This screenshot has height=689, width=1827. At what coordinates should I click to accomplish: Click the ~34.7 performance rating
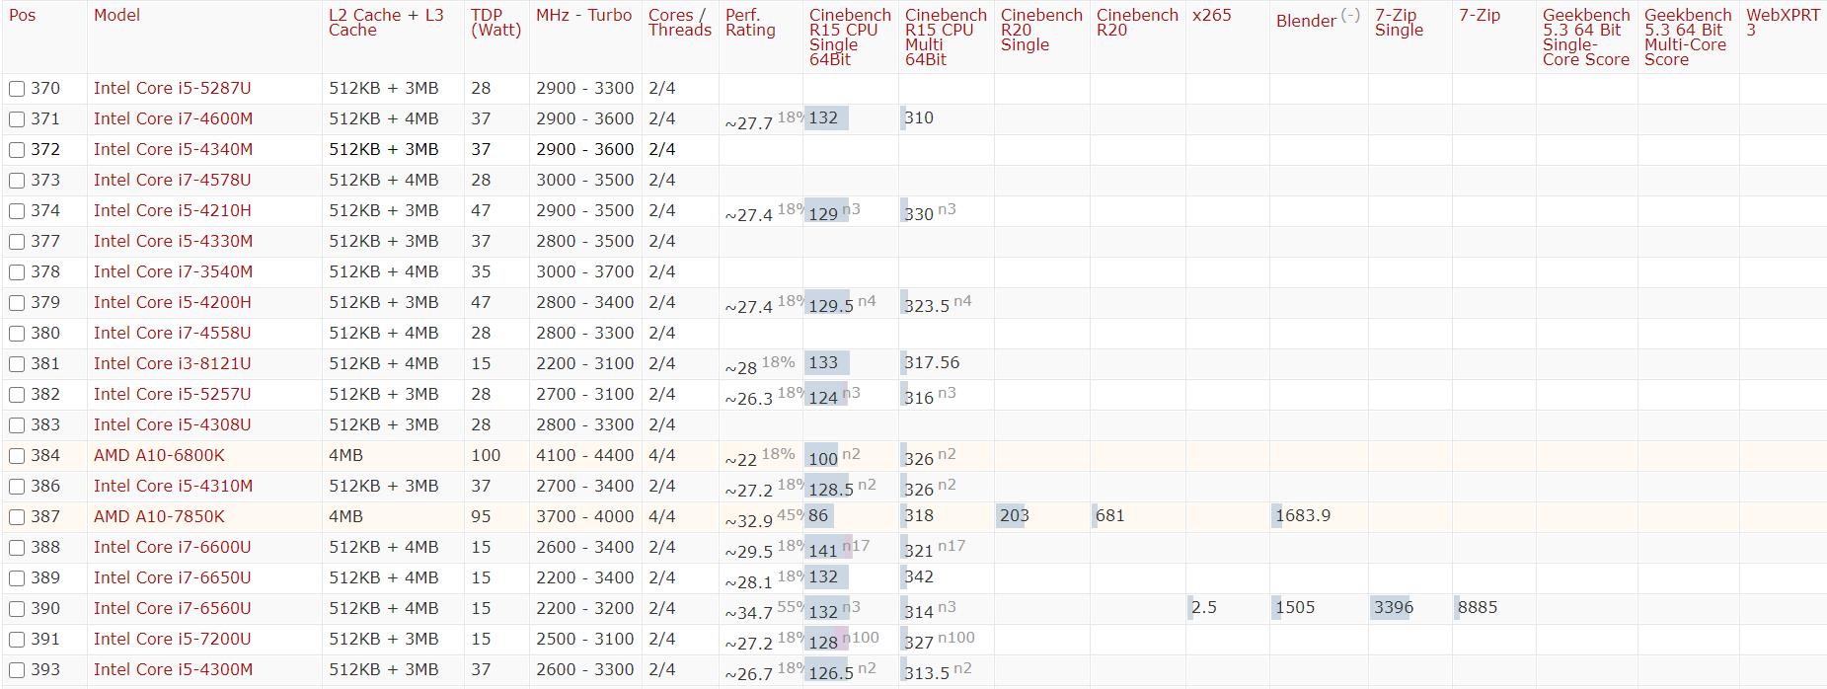[748, 613]
